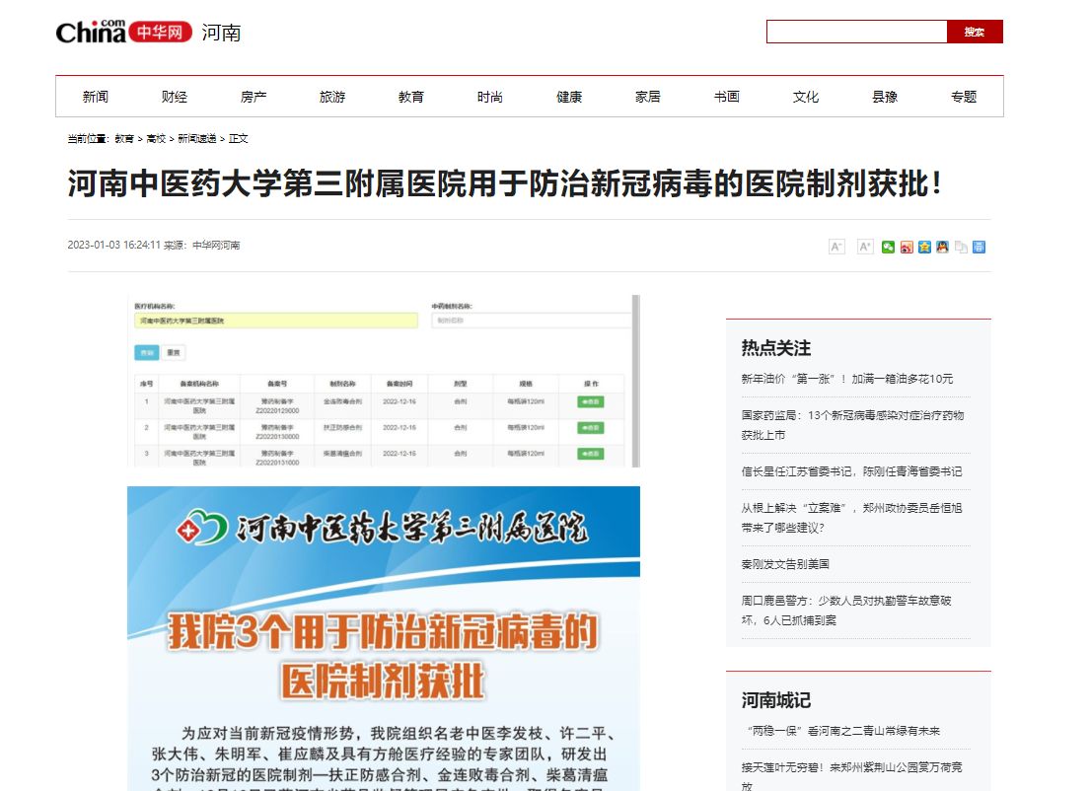Open breadcrumb link 高校
This screenshot has height=791, width=1089.
(157, 139)
